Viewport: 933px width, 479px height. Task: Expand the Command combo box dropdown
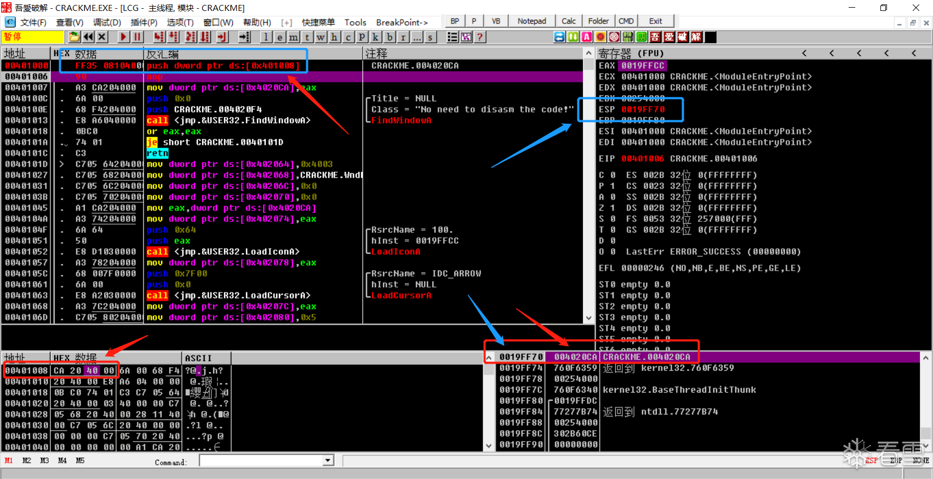click(x=328, y=460)
